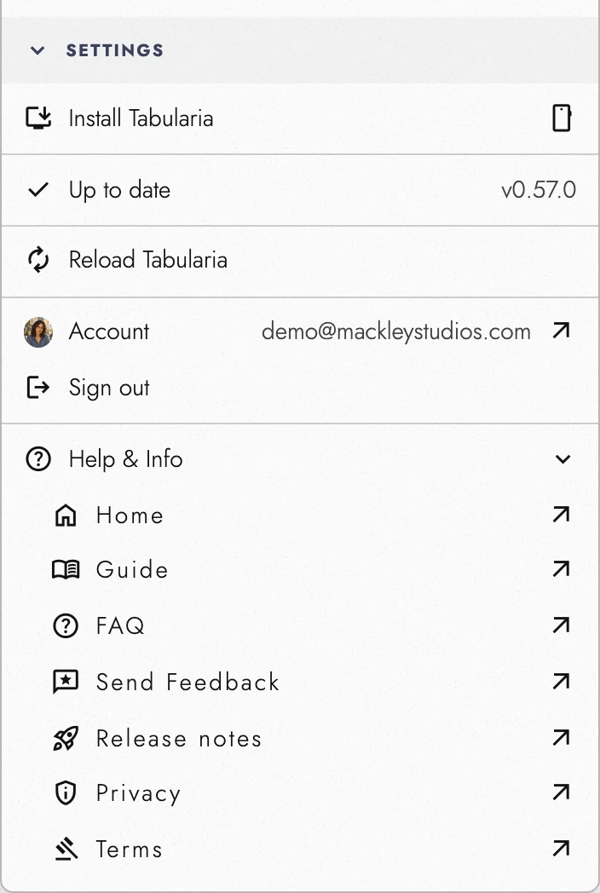Open the Account item
Viewport: 600px width, 893px height.
click(x=109, y=331)
